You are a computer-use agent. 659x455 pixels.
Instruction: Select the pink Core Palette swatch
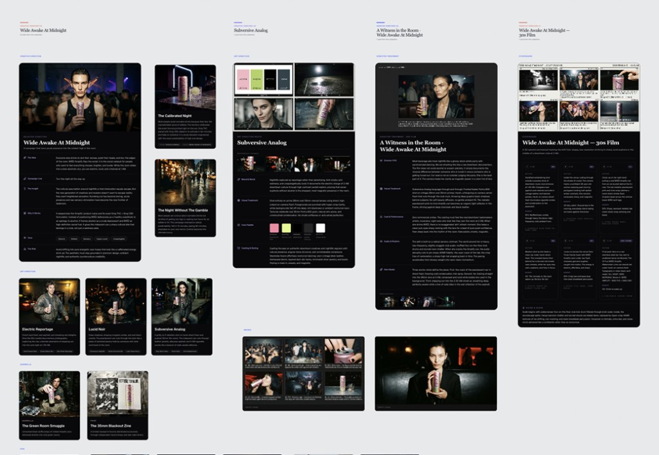click(x=274, y=228)
